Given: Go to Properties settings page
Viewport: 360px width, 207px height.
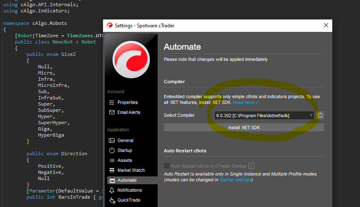Looking at the screenshot, I should [127, 103].
